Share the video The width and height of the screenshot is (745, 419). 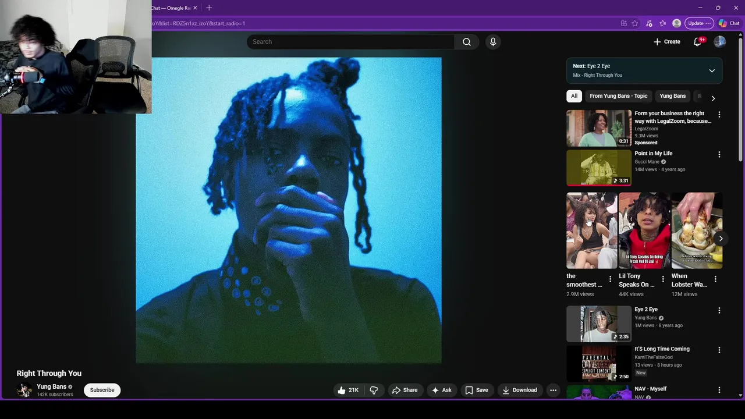coord(405,390)
